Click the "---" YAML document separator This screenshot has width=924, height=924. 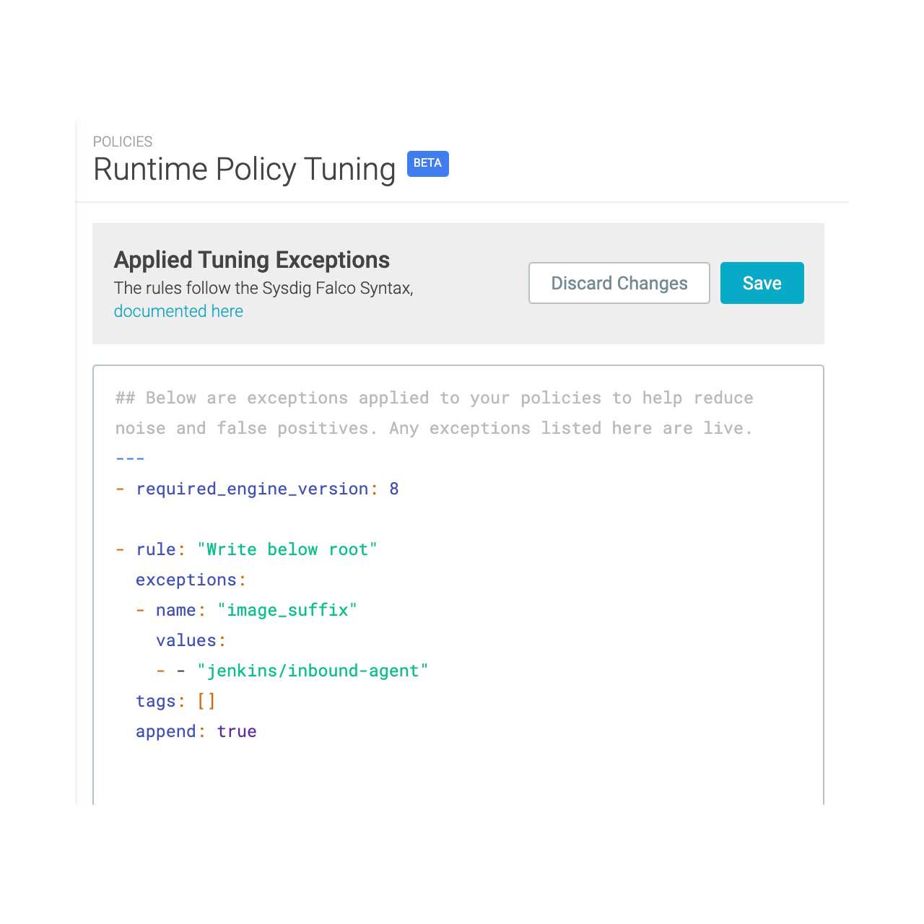click(x=130, y=458)
